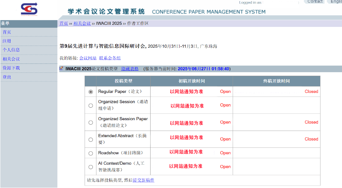Click the conference system logo icon
342x188 pixels.
[29, 9]
